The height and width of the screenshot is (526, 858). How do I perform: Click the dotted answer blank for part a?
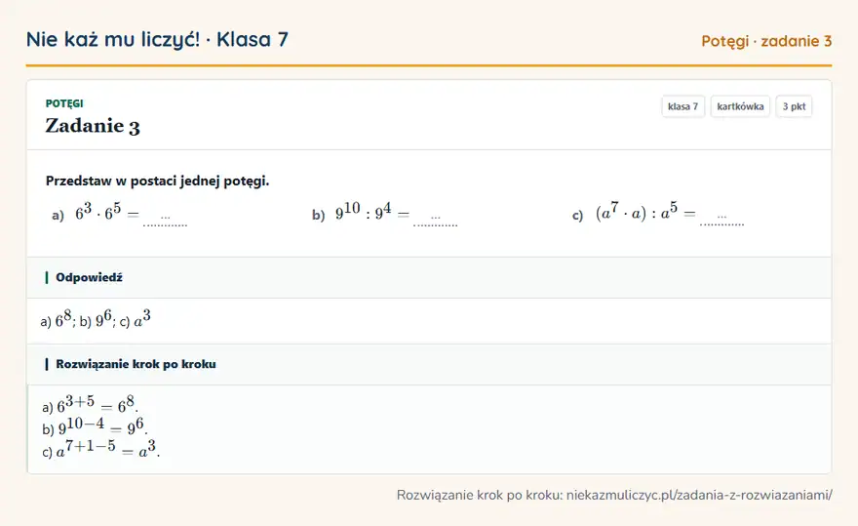(165, 221)
